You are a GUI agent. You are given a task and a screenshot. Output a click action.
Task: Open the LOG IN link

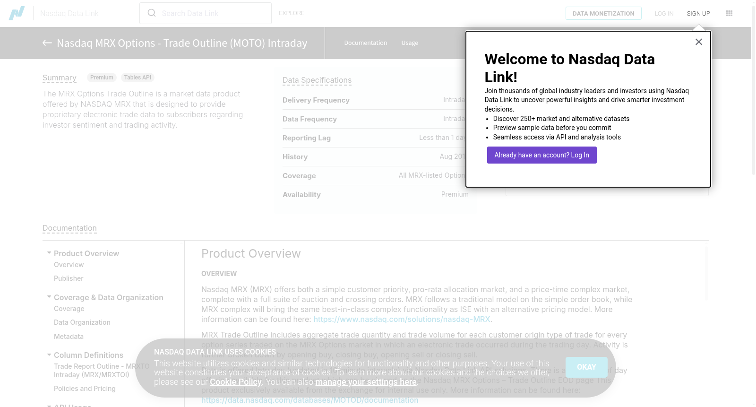tap(664, 14)
